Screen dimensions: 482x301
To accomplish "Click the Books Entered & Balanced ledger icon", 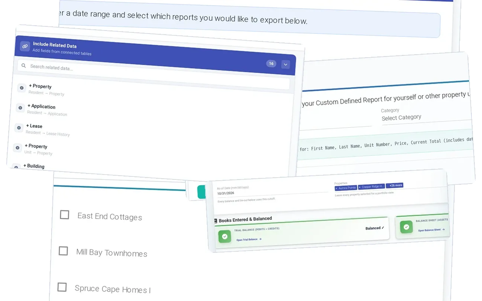I will [215, 221].
